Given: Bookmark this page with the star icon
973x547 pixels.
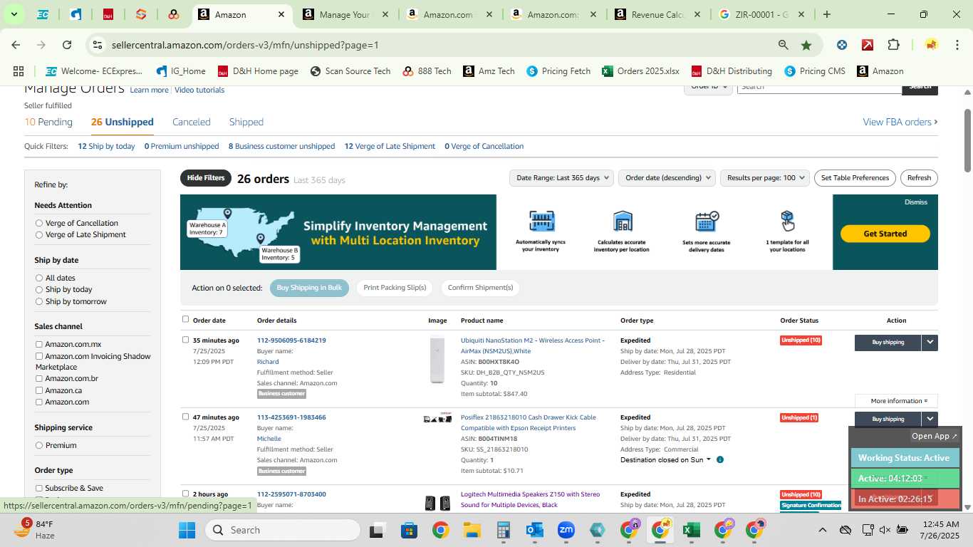Looking at the screenshot, I should 806,45.
